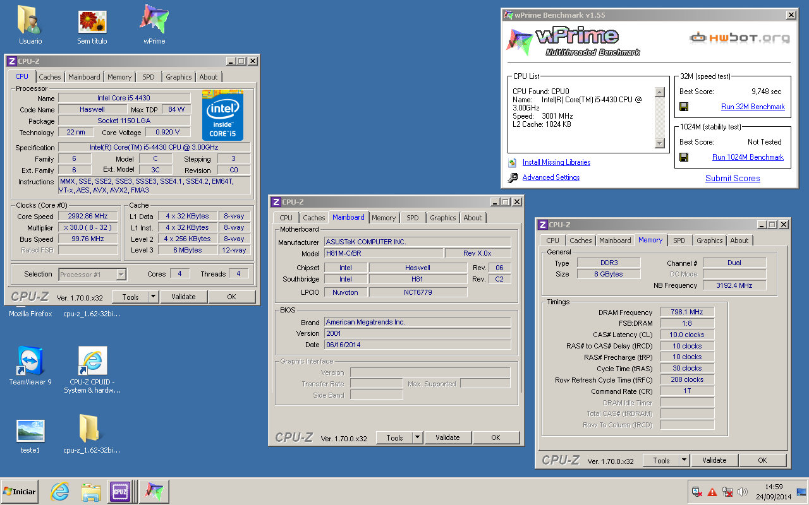Click the volume speaker tray icon
This screenshot has height=505, width=809.
coord(742,492)
